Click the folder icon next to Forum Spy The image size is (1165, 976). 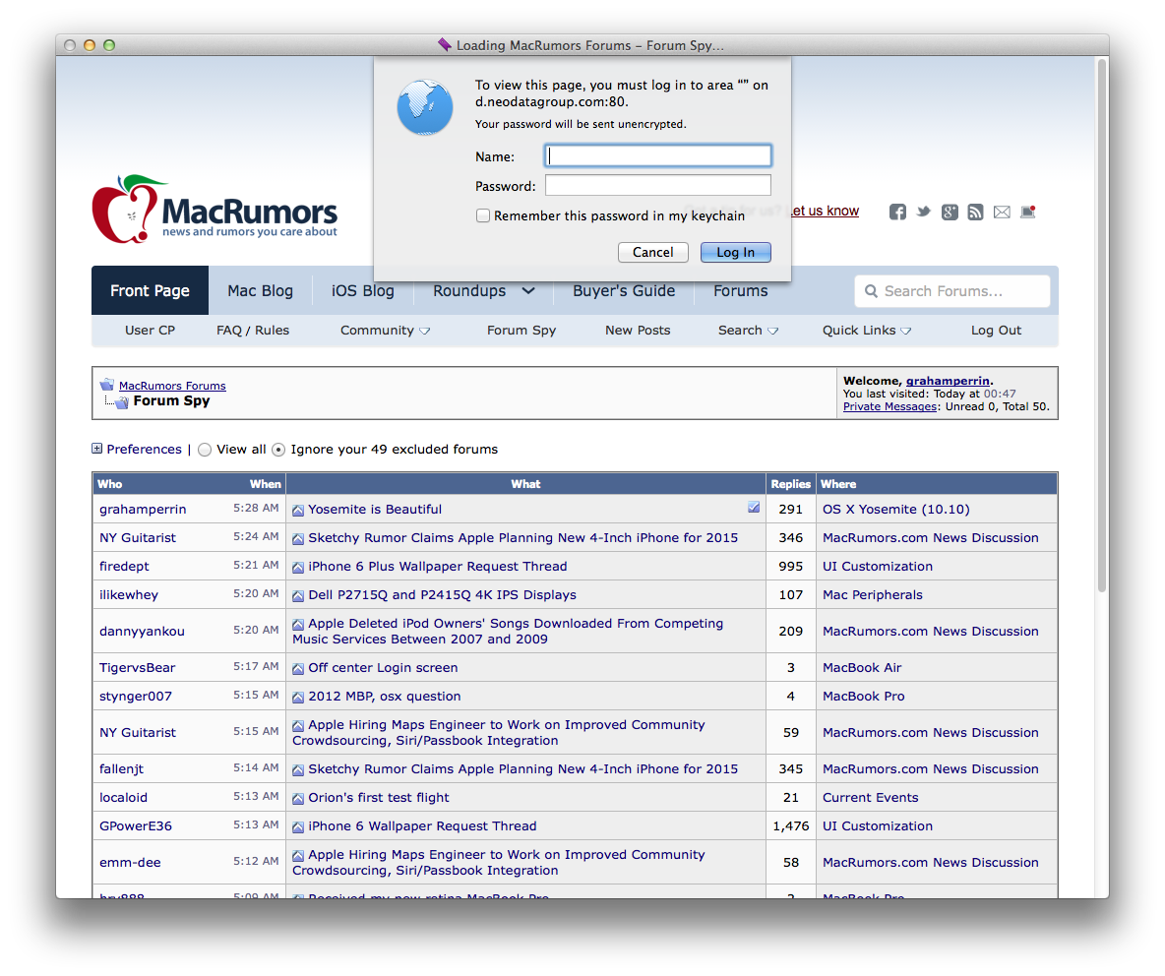(x=121, y=401)
